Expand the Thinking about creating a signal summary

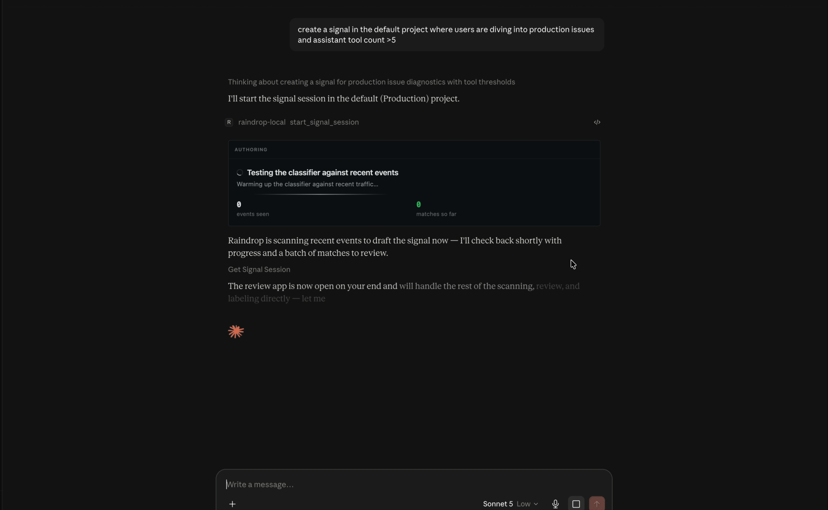coord(371,82)
